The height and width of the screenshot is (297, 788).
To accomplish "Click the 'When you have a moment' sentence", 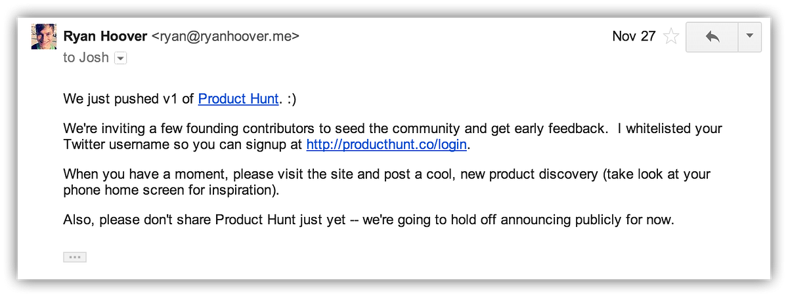I will 387,175.
